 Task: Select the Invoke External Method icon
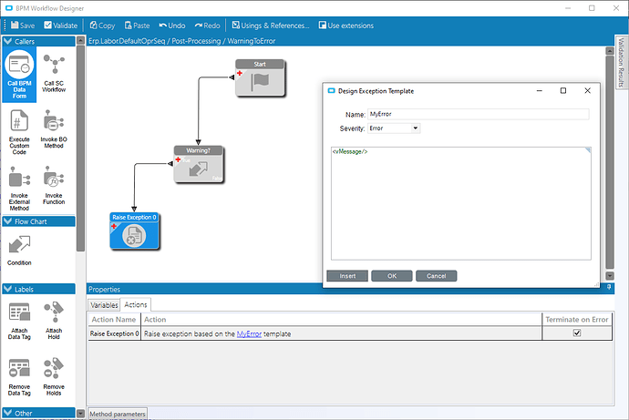[19, 179]
